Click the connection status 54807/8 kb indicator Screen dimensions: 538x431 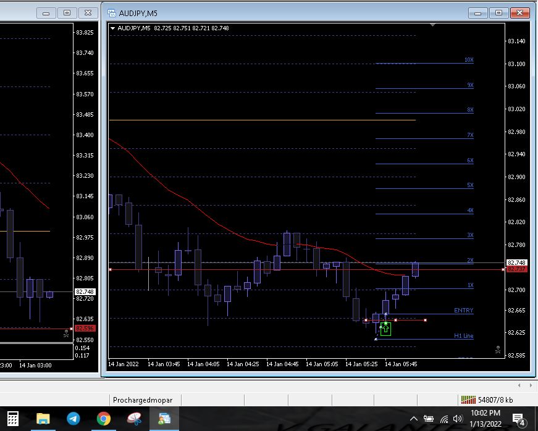pyautogui.click(x=487, y=400)
